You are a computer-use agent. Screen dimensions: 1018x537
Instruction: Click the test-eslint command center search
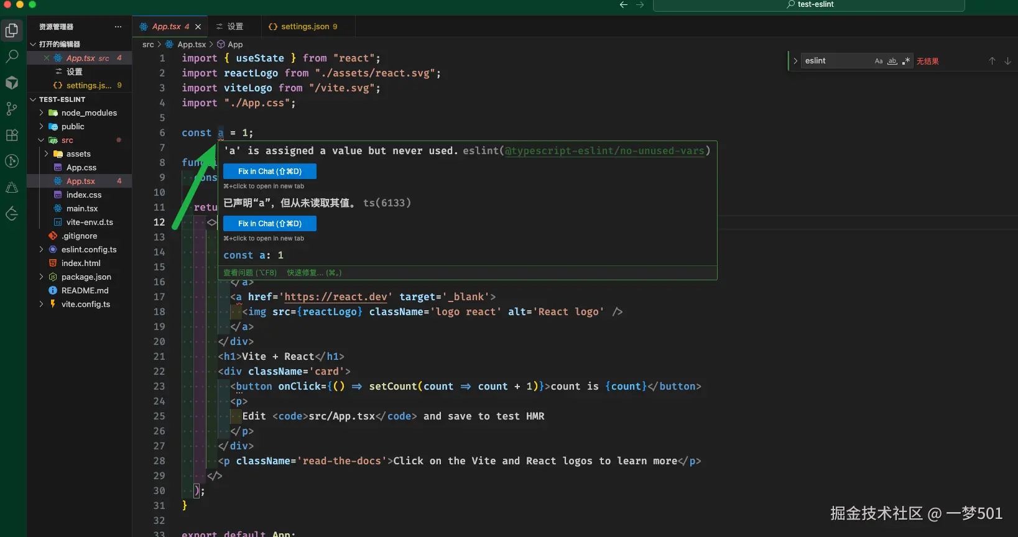pyautogui.click(x=808, y=5)
